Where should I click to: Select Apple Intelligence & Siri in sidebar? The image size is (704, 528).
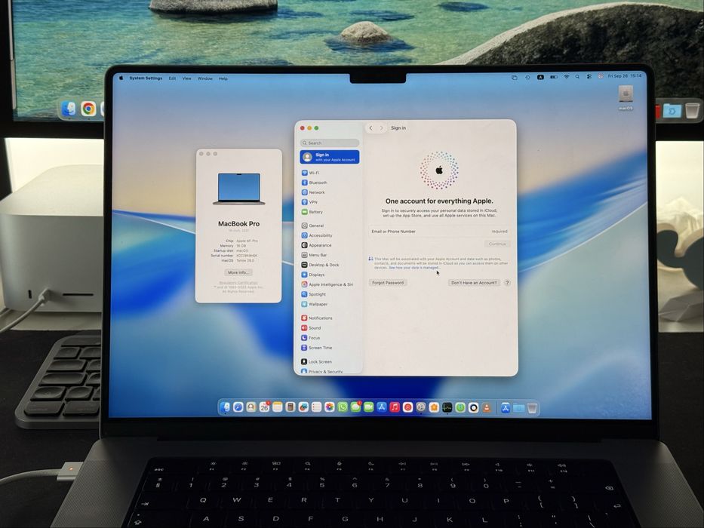click(x=329, y=284)
